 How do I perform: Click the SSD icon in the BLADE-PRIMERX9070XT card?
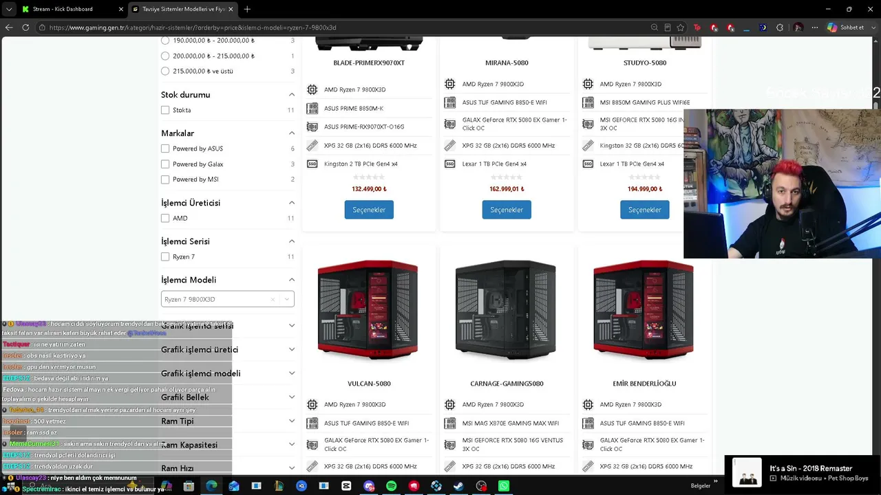tap(312, 164)
